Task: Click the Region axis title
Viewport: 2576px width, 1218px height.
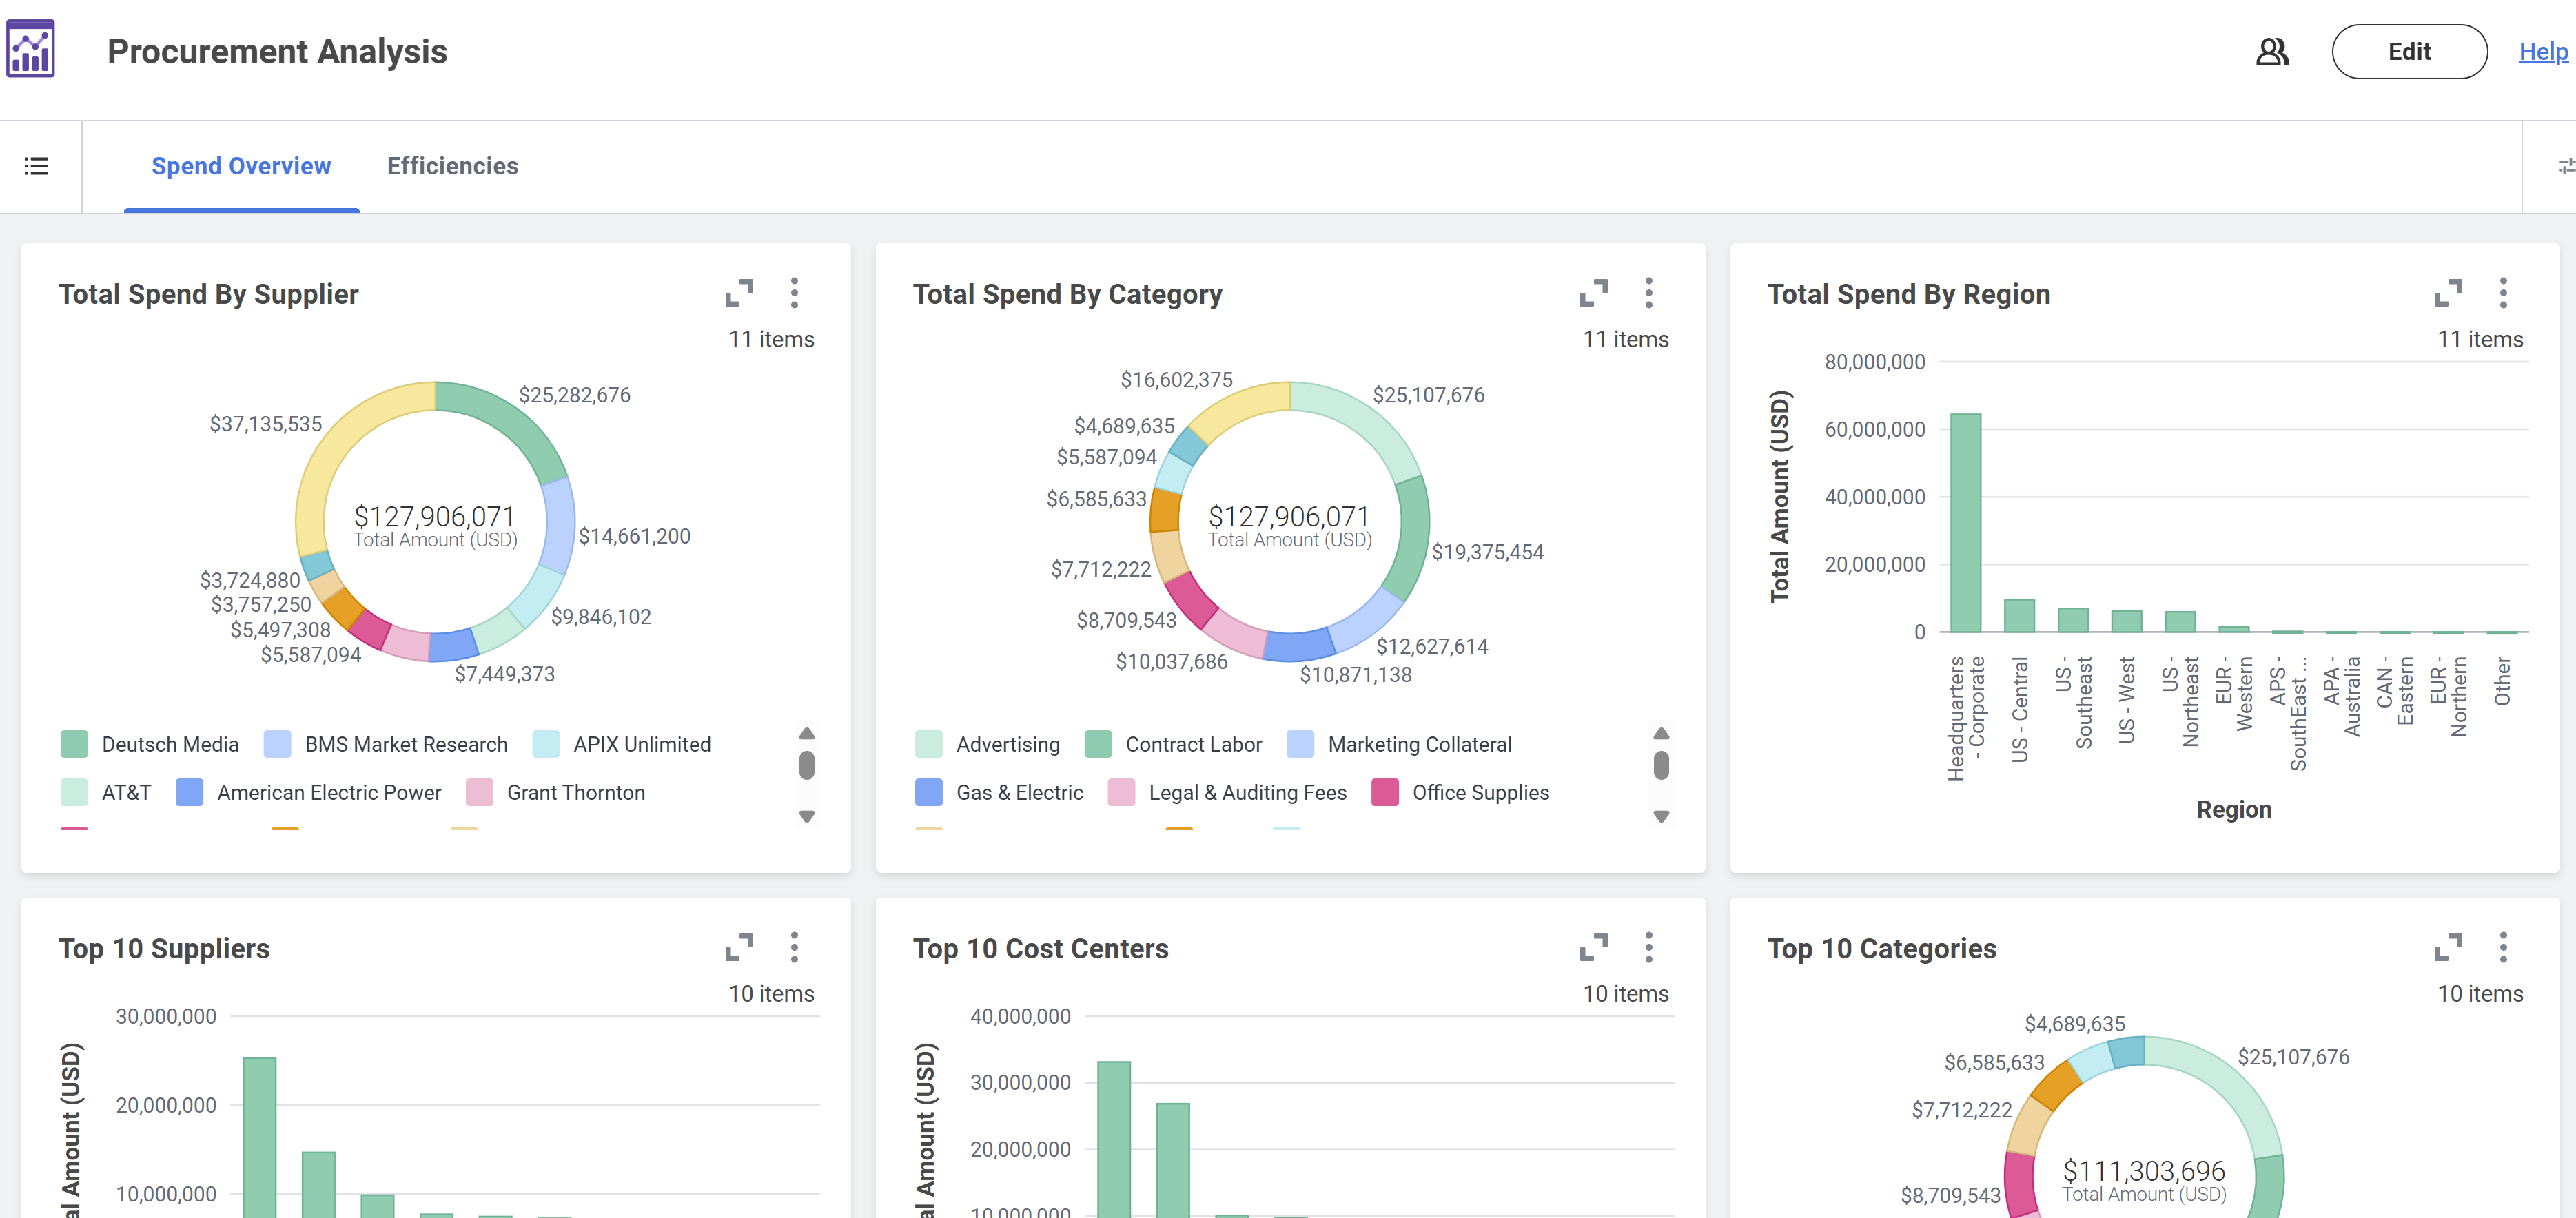Action: (x=2233, y=809)
